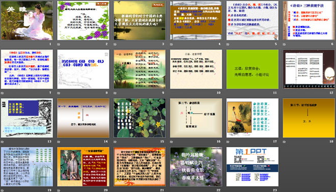
Task: Select slide 4 with brown scroll text
Action: [196, 20]
